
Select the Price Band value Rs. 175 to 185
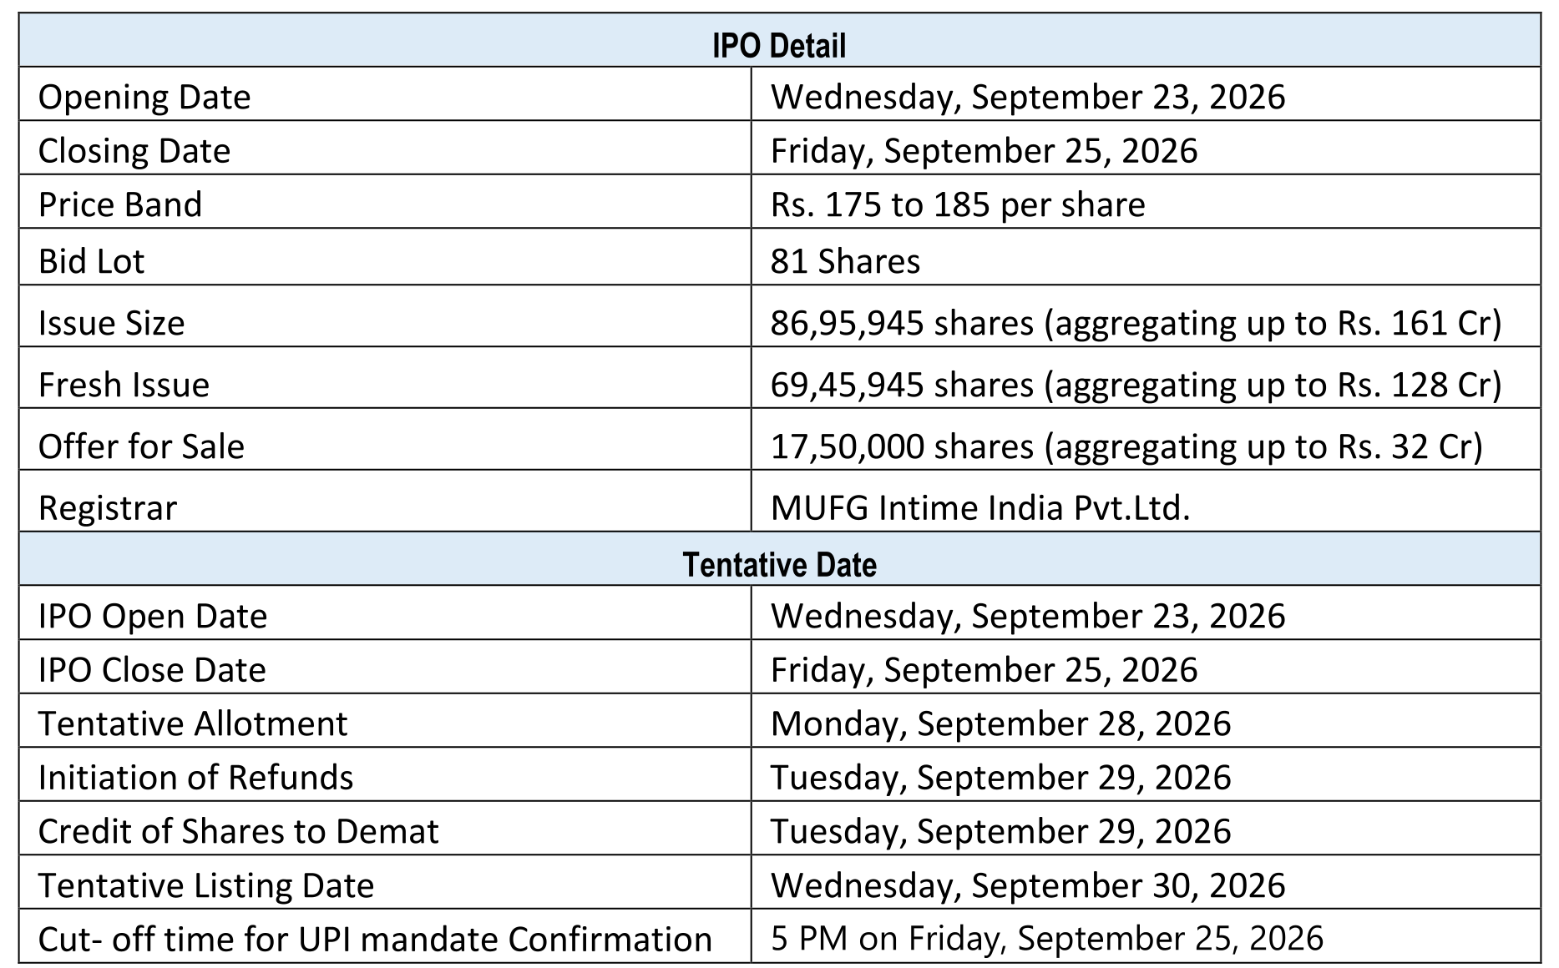coord(1146,201)
